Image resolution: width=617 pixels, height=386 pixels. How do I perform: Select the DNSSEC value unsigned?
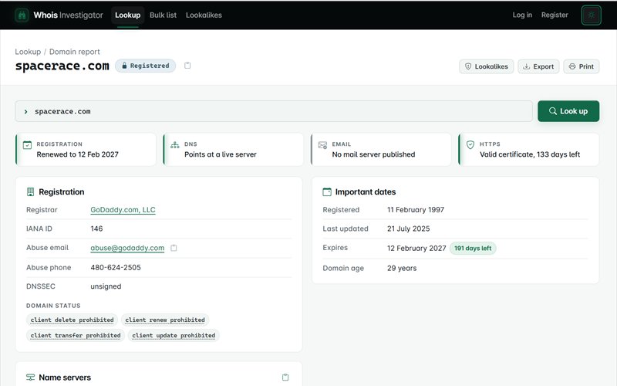tap(106, 286)
